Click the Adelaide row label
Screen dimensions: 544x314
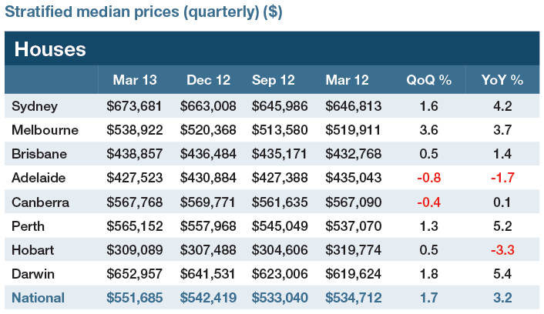pos(38,177)
